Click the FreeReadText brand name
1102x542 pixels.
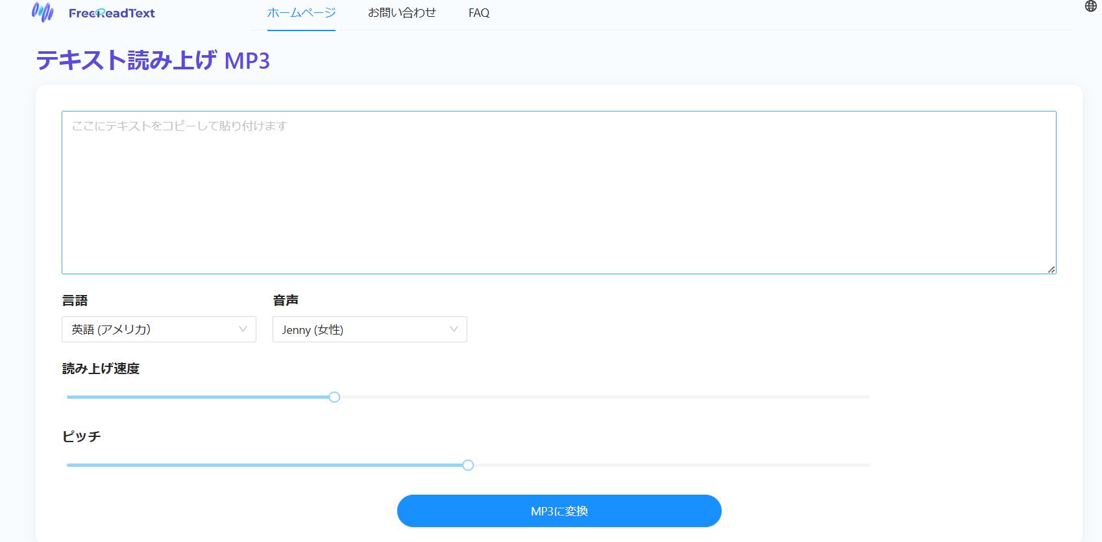point(112,13)
